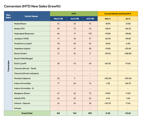Click the green 'MTD' group header

pos(74,14)
